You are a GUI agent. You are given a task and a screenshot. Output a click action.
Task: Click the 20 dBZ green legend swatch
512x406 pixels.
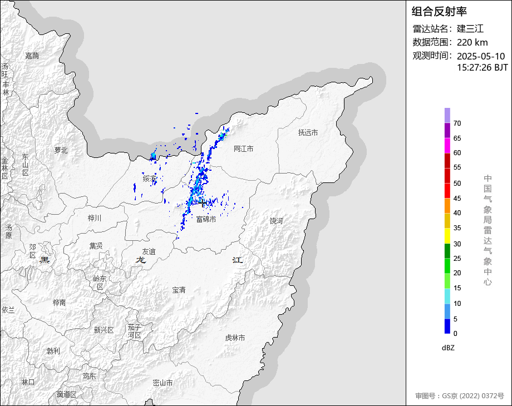[x=447, y=266]
